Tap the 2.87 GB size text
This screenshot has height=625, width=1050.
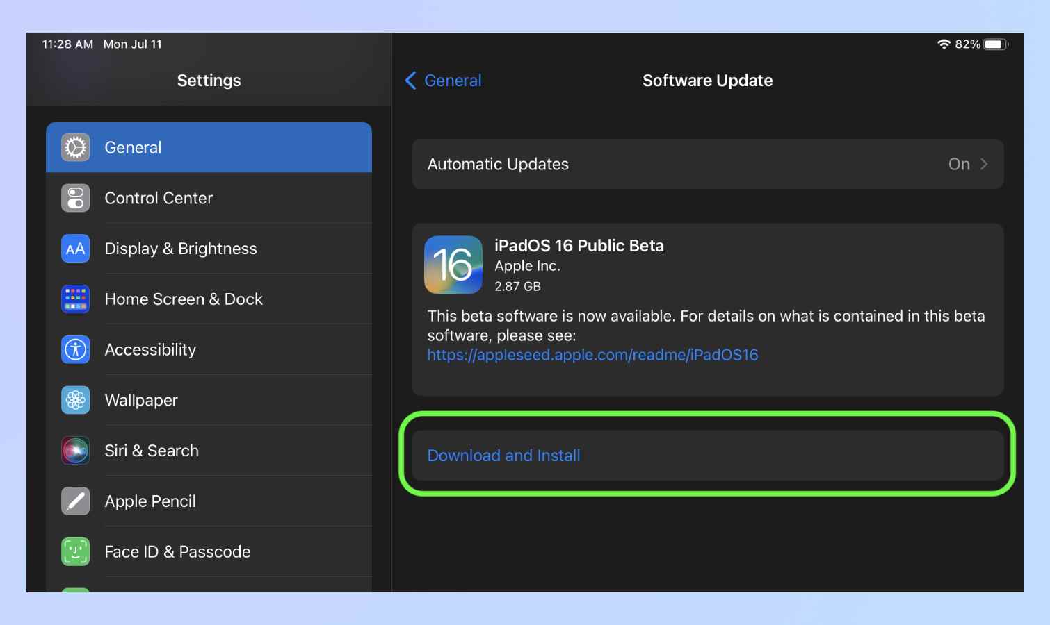coord(517,286)
